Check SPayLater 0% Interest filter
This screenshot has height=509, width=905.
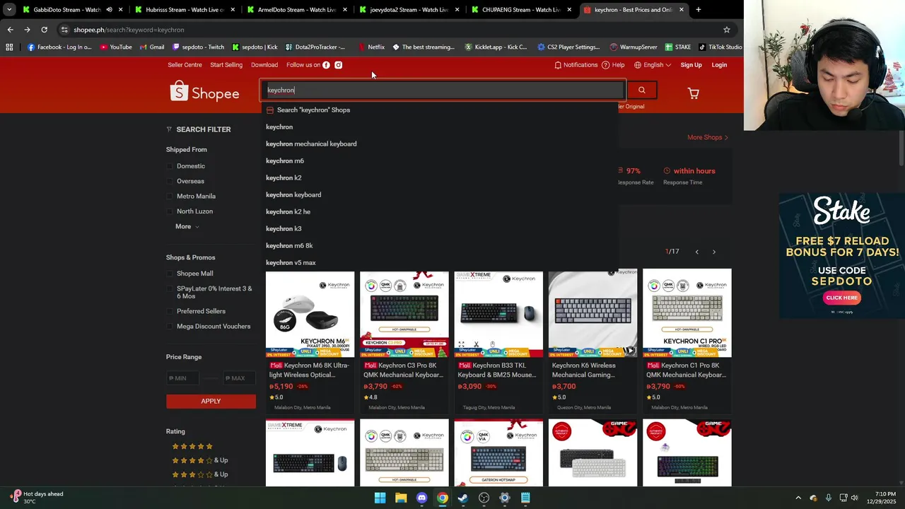[170, 288]
